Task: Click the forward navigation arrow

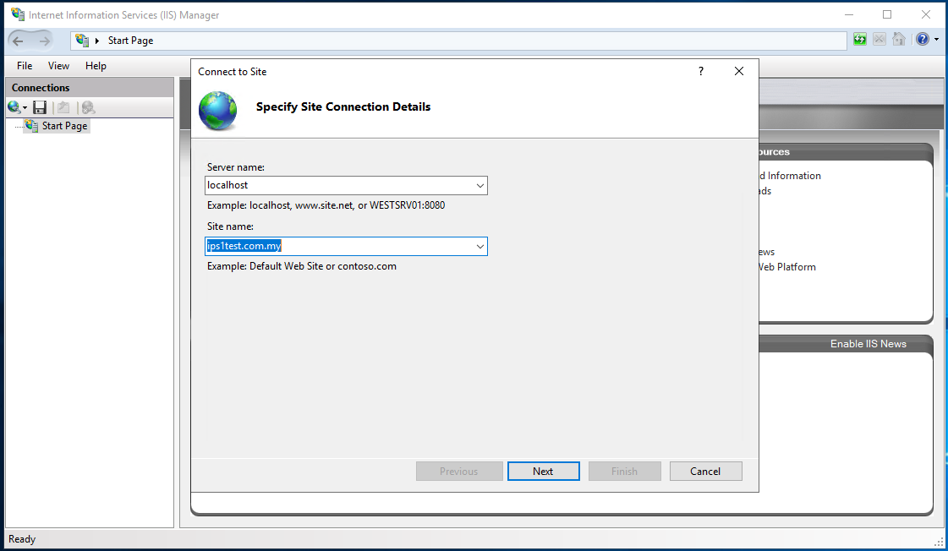Action: tap(44, 41)
